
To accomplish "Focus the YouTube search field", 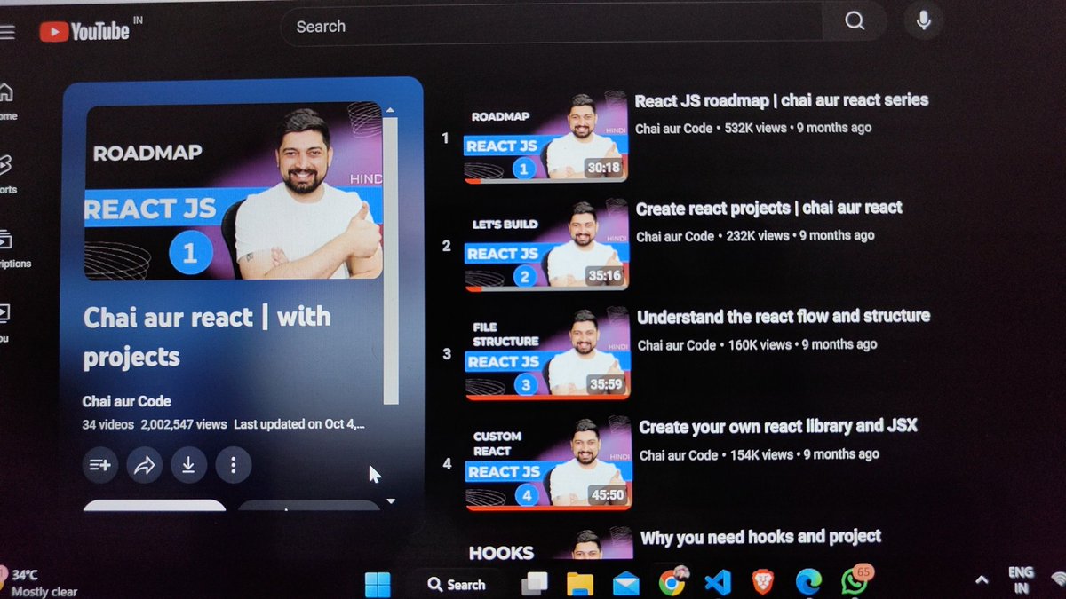I will tap(551, 27).
